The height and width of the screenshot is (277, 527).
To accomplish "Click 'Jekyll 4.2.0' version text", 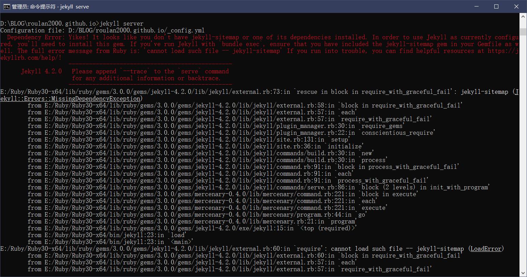I will point(42,71).
